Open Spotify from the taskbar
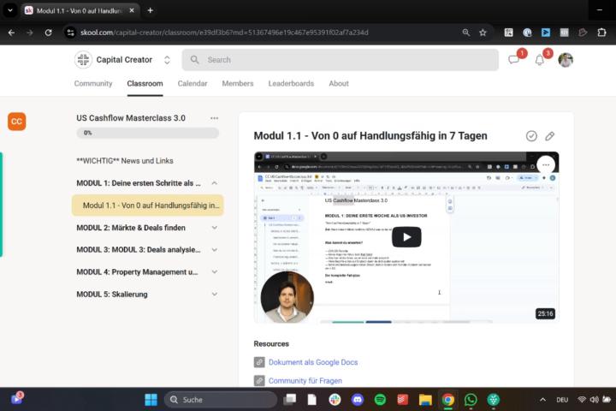Screen dimensions: 616x411 (x=380, y=400)
